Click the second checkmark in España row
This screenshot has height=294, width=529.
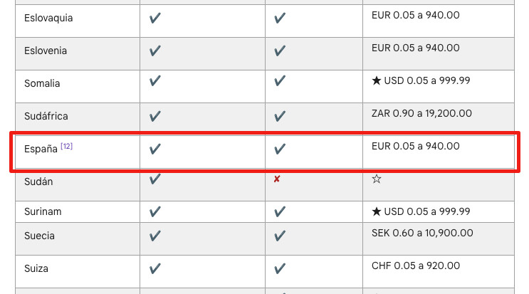pyautogui.click(x=280, y=149)
